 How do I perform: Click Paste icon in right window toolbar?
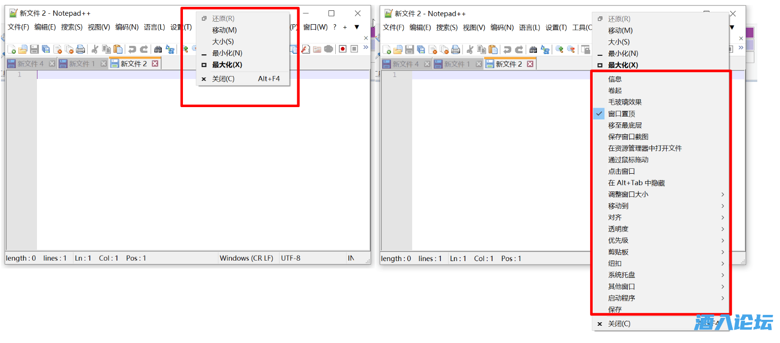click(493, 50)
